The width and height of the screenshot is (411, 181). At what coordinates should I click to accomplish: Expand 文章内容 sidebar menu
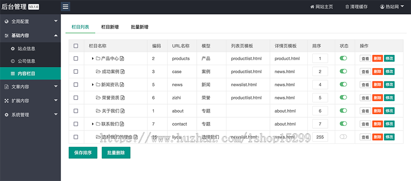tap(31, 87)
